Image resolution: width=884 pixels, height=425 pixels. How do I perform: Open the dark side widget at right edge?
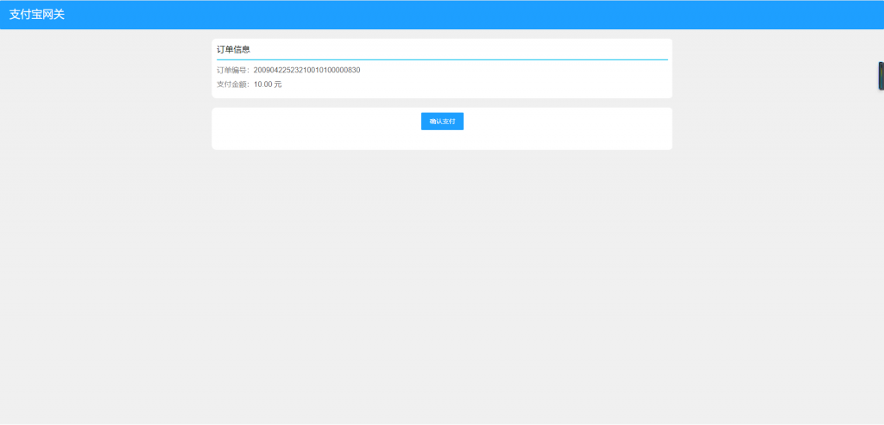(x=881, y=76)
